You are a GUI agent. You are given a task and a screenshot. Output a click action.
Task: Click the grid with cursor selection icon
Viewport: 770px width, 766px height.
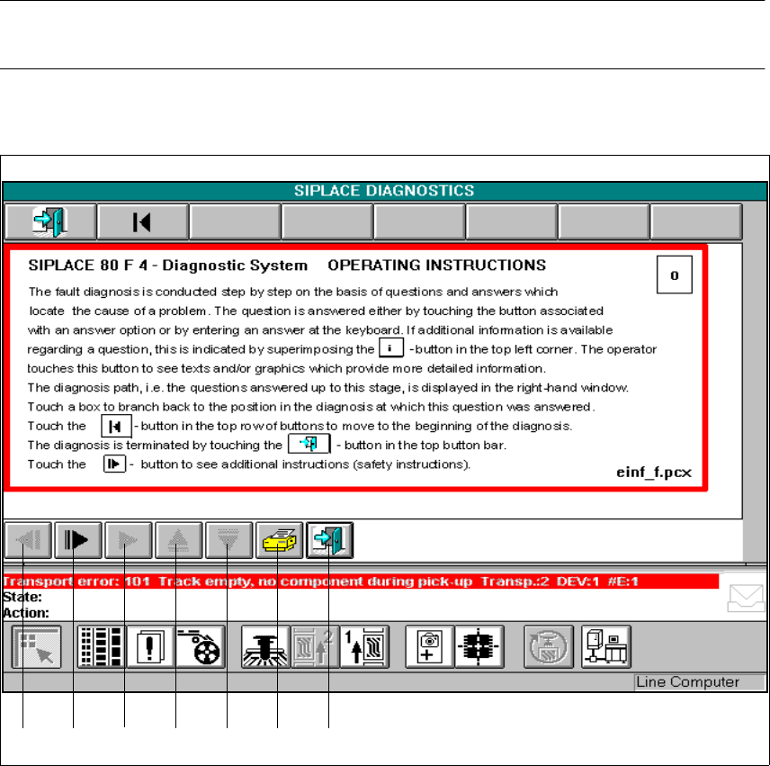(x=37, y=647)
